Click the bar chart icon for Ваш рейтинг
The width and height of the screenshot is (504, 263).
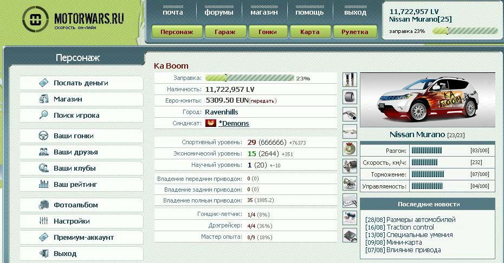(x=44, y=185)
